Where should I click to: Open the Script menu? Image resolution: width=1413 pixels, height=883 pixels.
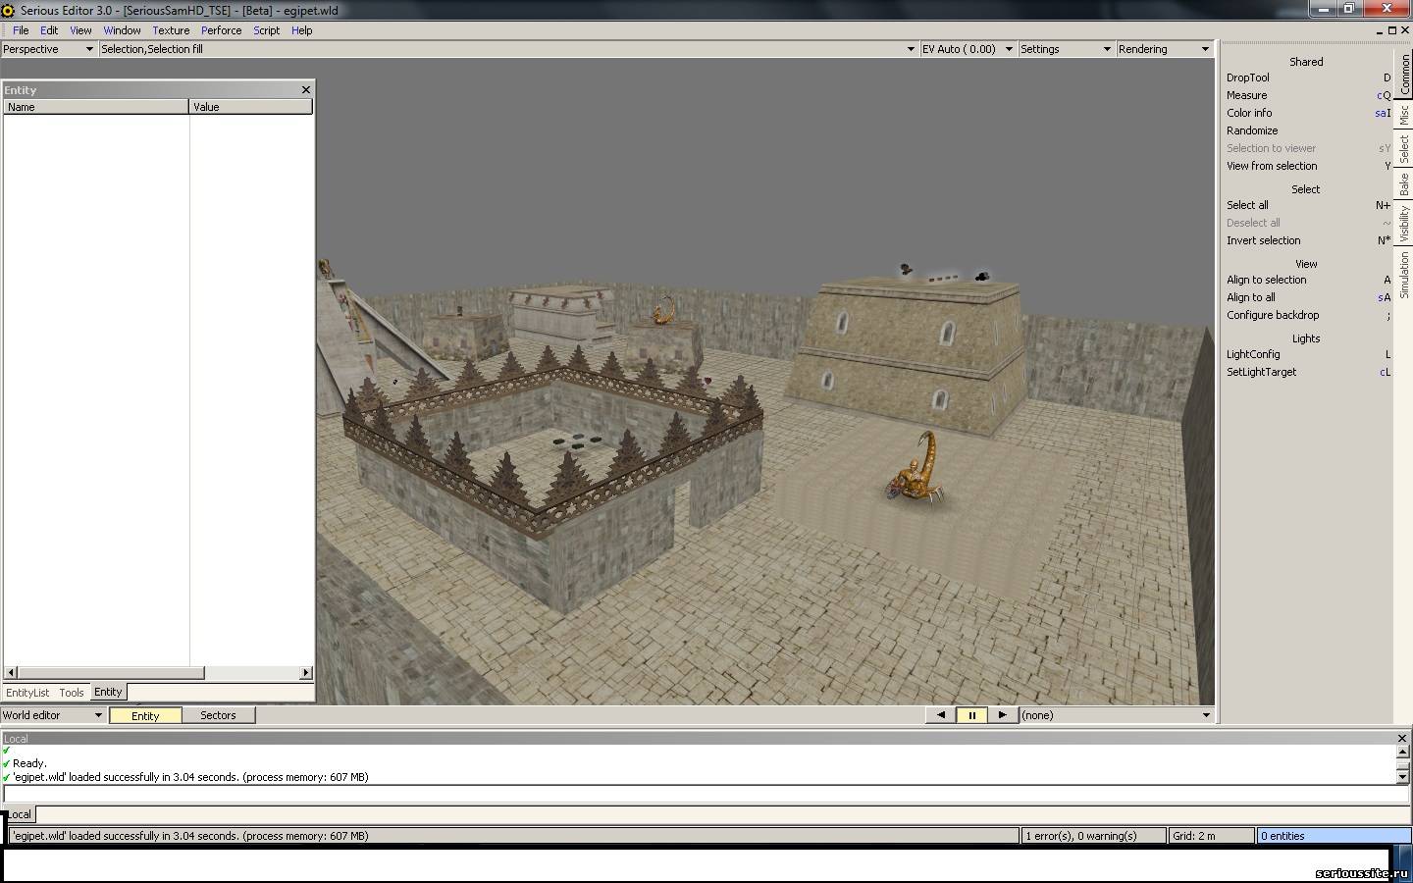[266, 30]
